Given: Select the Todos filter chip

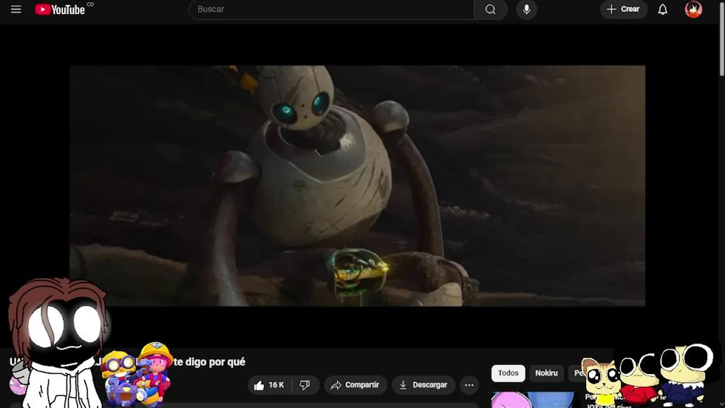Looking at the screenshot, I should tap(508, 373).
